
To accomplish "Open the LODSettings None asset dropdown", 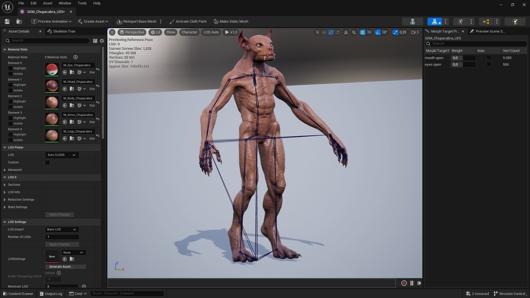I will (73, 252).
